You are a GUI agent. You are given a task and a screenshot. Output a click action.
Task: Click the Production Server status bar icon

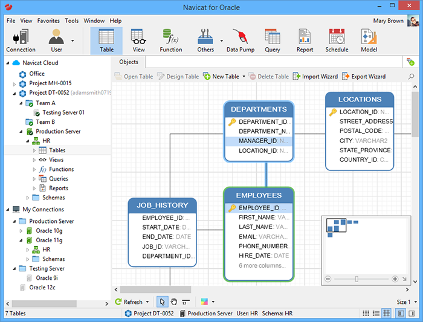182,314
